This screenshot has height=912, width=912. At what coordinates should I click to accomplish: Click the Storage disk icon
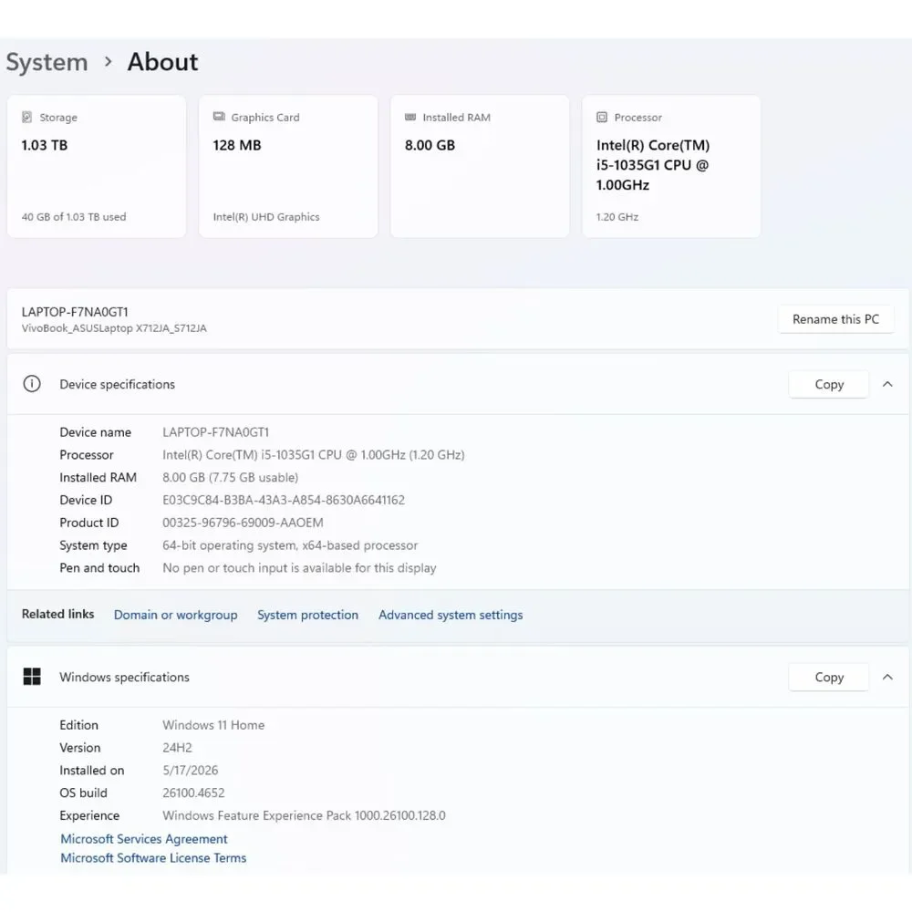coord(26,117)
